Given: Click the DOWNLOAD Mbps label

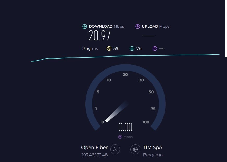Looking at the screenshot, I should point(106,26).
